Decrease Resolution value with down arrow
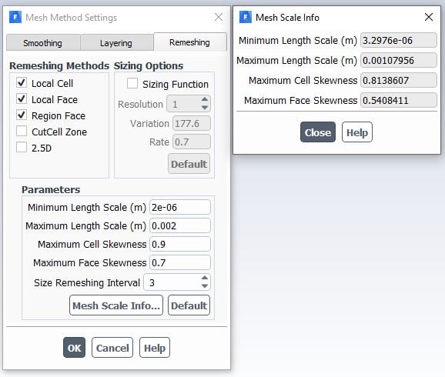The height and width of the screenshot is (377, 445). pyautogui.click(x=205, y=108)
